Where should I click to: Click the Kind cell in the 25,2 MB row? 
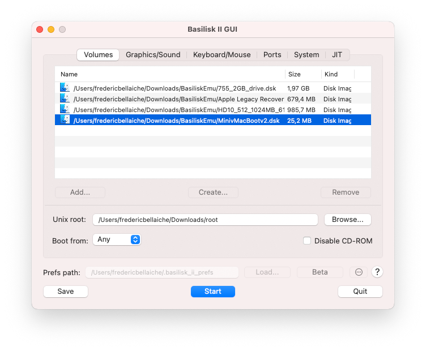click(x=337, y=121)
